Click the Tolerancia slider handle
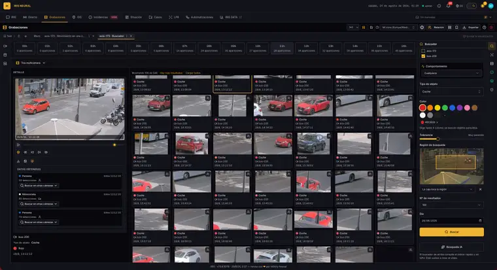Image resolution: width=497 pixels, height=270 pixels. (x=437, y=139)
